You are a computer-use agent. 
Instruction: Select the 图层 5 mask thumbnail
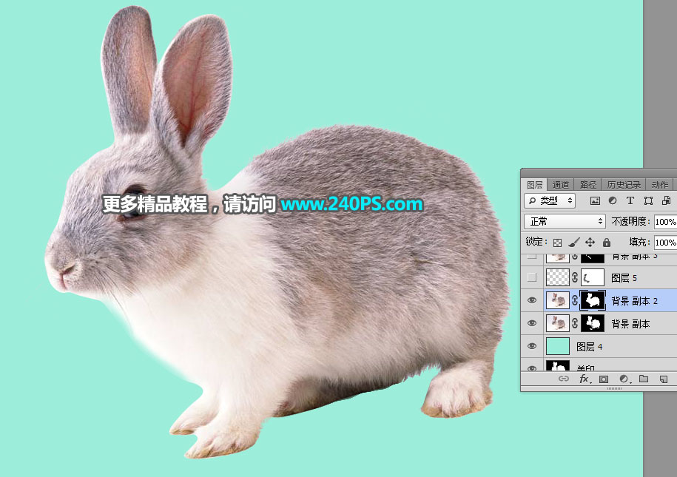[x=593, y=277]
